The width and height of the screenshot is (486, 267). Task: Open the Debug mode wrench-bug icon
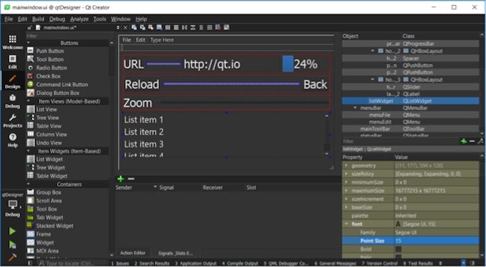pos(12,101)
